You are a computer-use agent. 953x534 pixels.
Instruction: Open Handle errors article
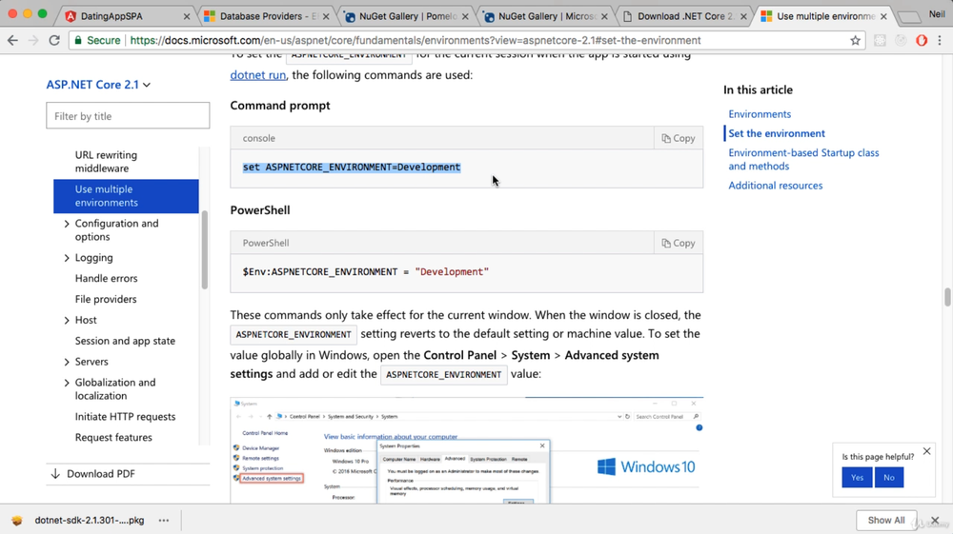(106, 279)
